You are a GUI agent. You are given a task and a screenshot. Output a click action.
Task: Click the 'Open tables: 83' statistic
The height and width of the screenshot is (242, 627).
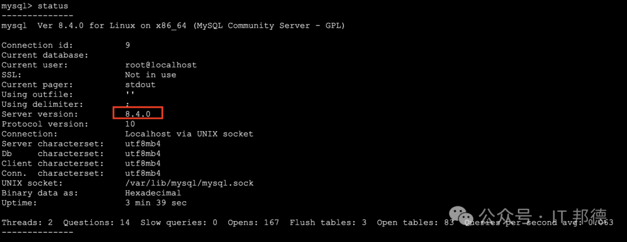416,222
